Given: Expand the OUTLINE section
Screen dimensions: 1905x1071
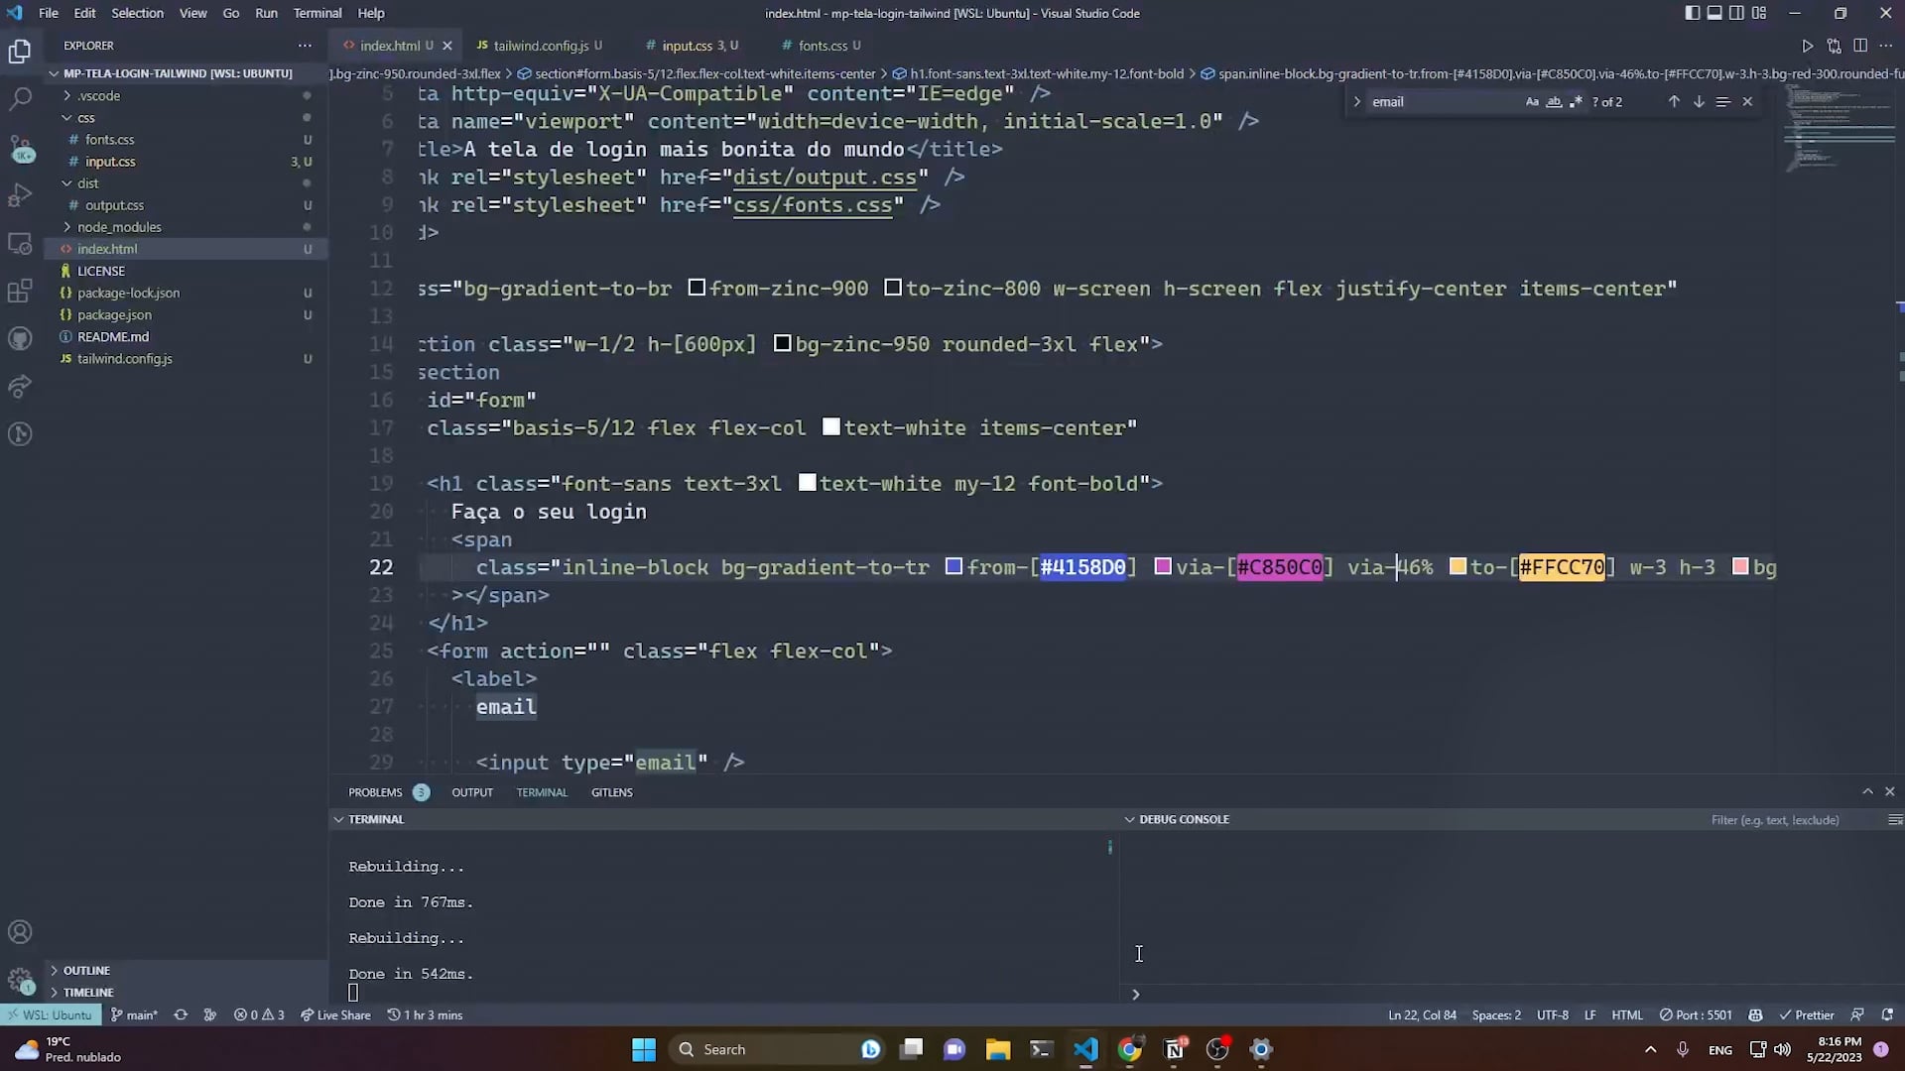Looking at the screenshot, I should pos(86,970).
